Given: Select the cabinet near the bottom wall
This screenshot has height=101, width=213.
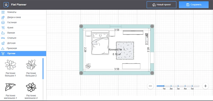Looking at the screenshot, I should tap(131, 66).
